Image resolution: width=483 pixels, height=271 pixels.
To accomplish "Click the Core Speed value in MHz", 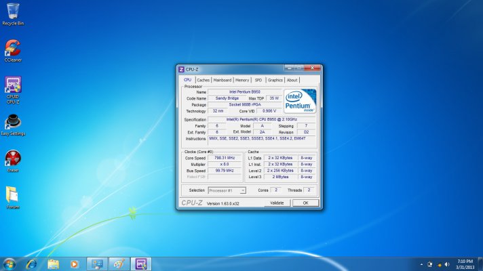I will [225, 158].
